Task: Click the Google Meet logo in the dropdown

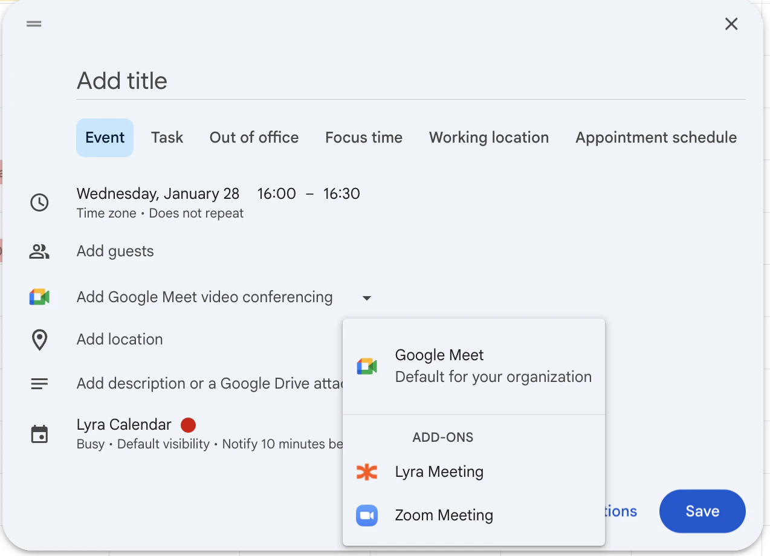Action: click(x=367, y=366)
